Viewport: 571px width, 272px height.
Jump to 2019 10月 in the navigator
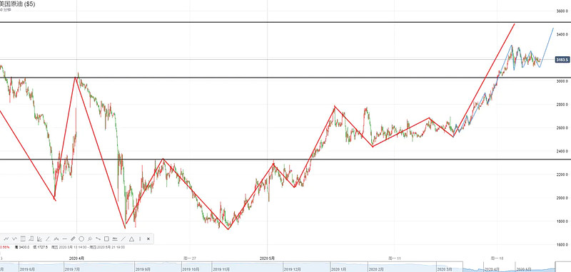click(191, 269)
